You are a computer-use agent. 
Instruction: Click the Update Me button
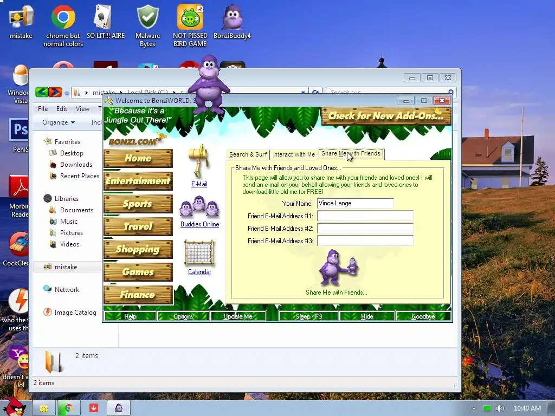point(238,316)
